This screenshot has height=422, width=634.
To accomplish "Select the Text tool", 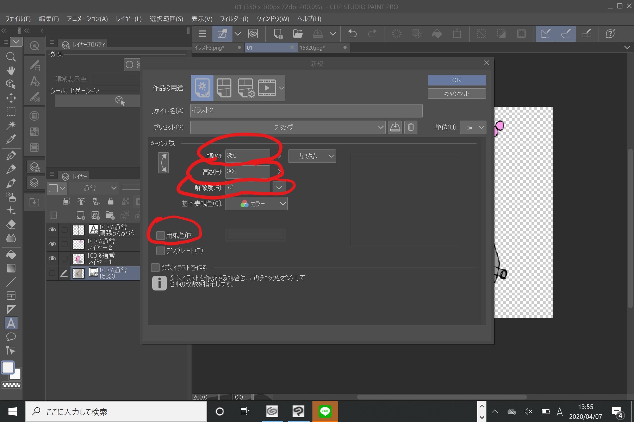I will coord(11,323).
